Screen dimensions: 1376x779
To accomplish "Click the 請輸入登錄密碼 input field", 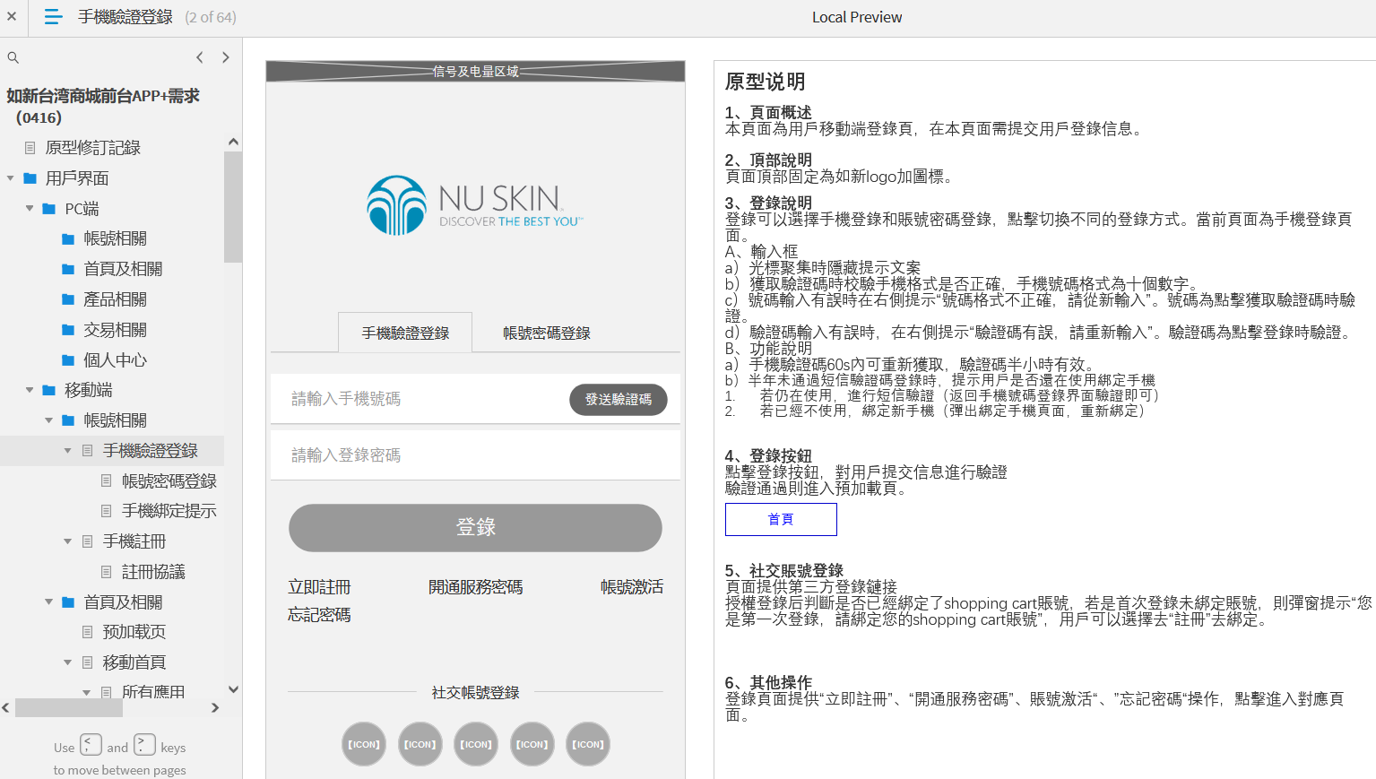I will click(475, 455).
